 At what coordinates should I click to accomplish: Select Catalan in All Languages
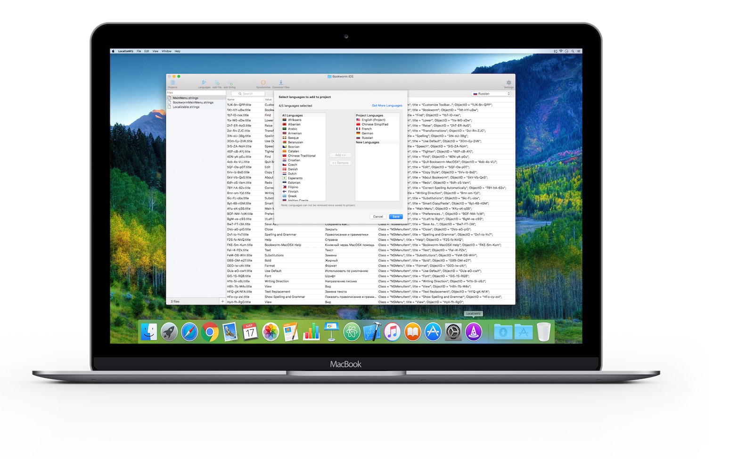tap(303, 151)
